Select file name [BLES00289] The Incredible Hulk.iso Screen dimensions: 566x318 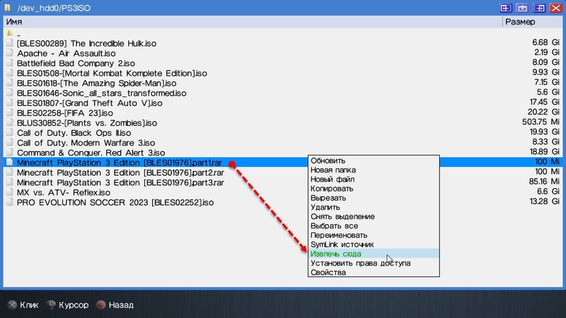(x=87, y=43)
